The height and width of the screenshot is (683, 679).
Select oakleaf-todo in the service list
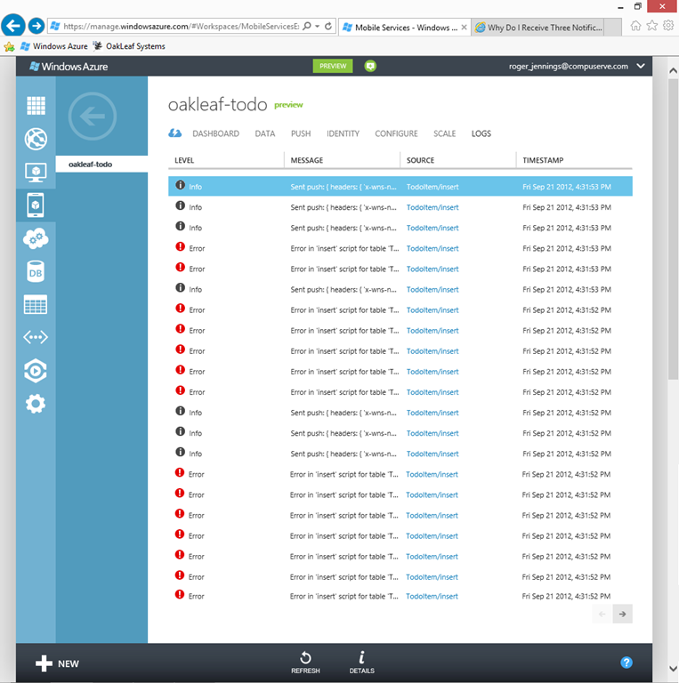pyautogui.click(x=101, y=165)
